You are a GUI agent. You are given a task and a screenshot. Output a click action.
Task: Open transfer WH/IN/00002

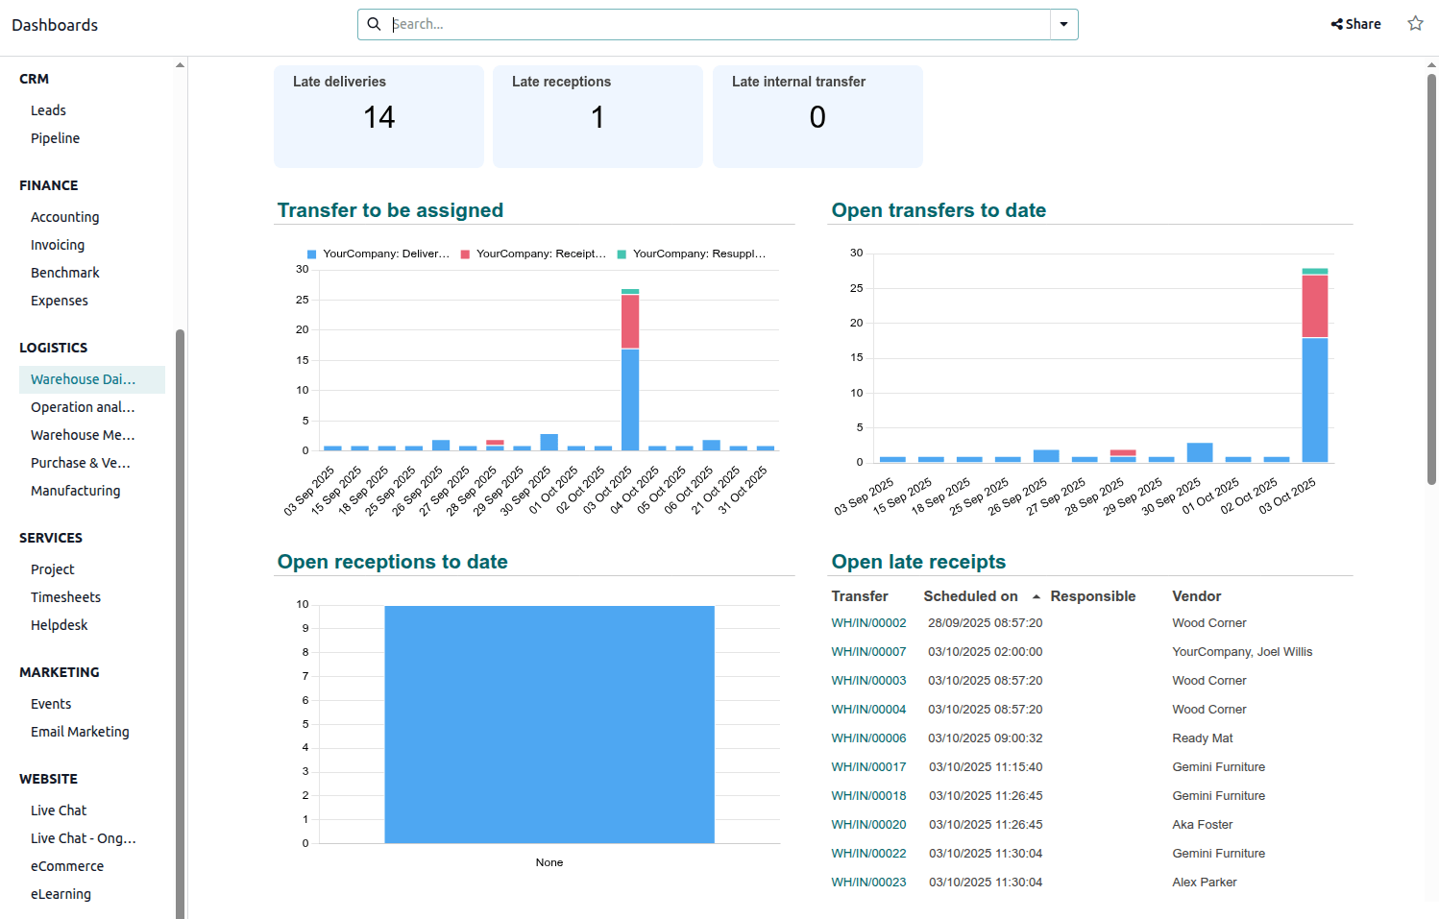pyautogui.click(x=868, y=622)
